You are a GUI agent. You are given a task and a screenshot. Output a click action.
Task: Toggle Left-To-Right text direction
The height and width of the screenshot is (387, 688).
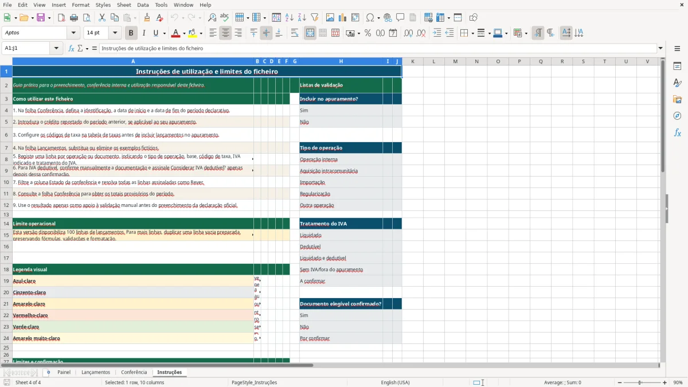tap(538, 33)
